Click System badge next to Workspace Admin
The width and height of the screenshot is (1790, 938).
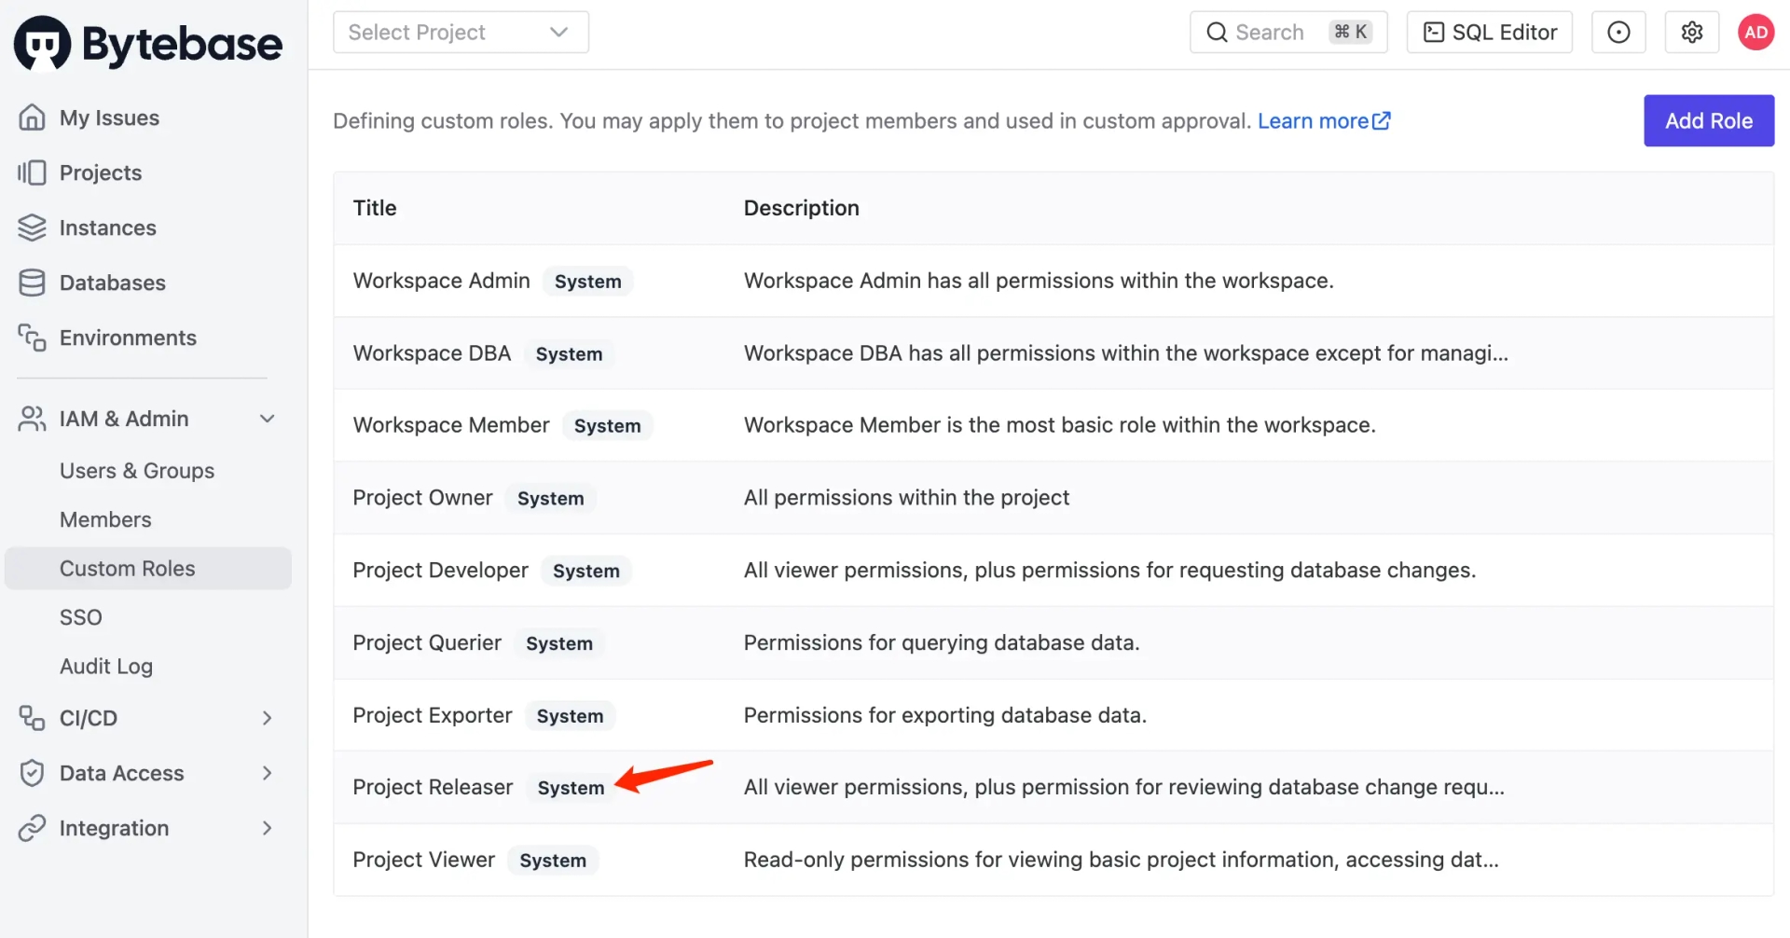587,282
